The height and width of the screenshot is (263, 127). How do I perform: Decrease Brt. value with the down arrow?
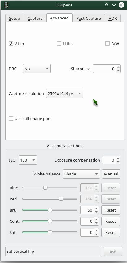[x=96, y=212]
